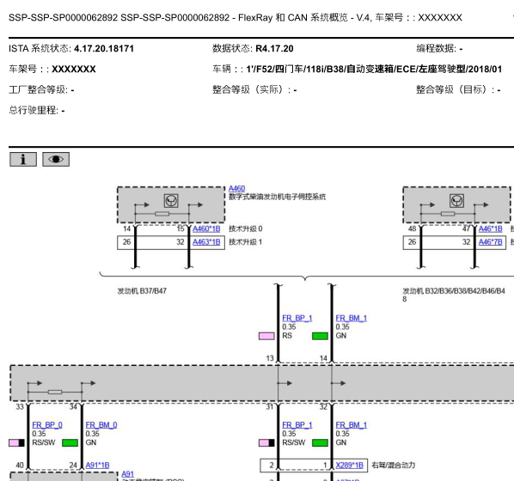Open FR_BM_1 link above pin 14

click(x=351, y=318)
